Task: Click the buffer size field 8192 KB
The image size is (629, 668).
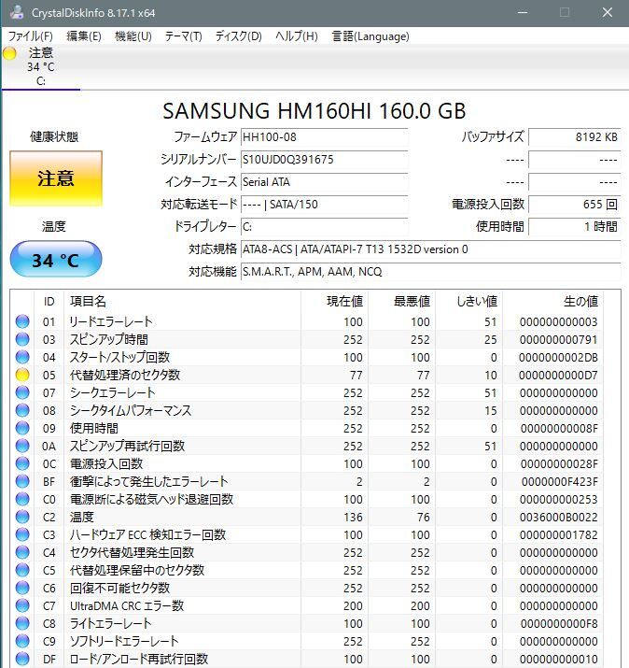Action: click(x=575, y=137)
